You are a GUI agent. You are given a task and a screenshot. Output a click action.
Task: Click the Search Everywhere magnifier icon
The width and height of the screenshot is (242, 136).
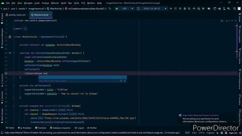coord(234,9)
